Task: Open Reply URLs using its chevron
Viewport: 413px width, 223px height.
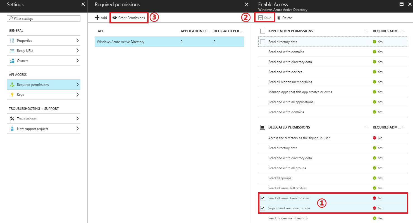Action: pyautogui.click(x=77, y=51)
